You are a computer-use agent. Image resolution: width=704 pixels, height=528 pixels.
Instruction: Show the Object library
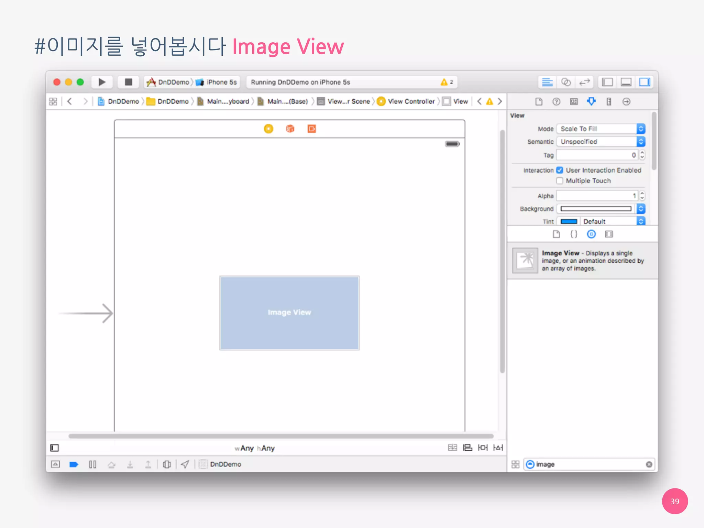[591, 234]
